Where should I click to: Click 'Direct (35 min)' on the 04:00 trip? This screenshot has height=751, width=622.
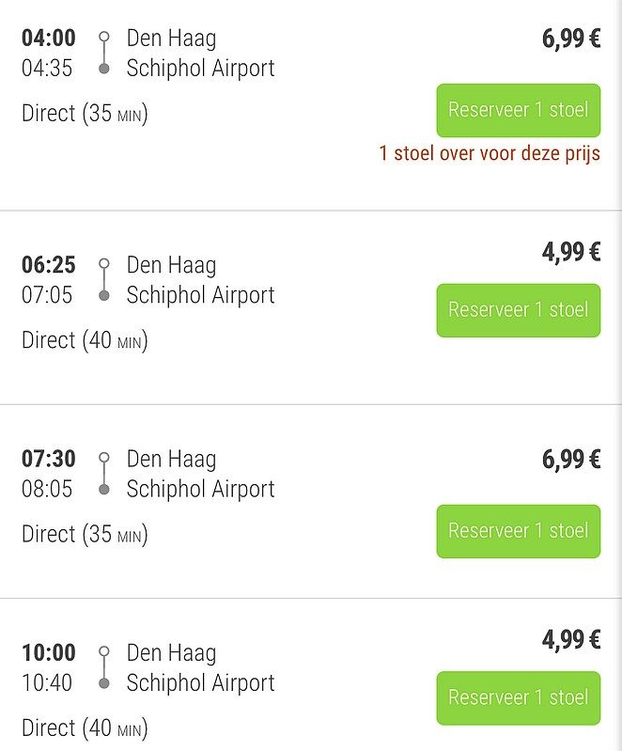tap(85, 114)
